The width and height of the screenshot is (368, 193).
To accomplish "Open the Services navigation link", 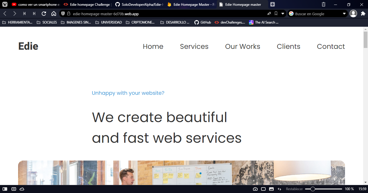I will click(x=194, y=46).
